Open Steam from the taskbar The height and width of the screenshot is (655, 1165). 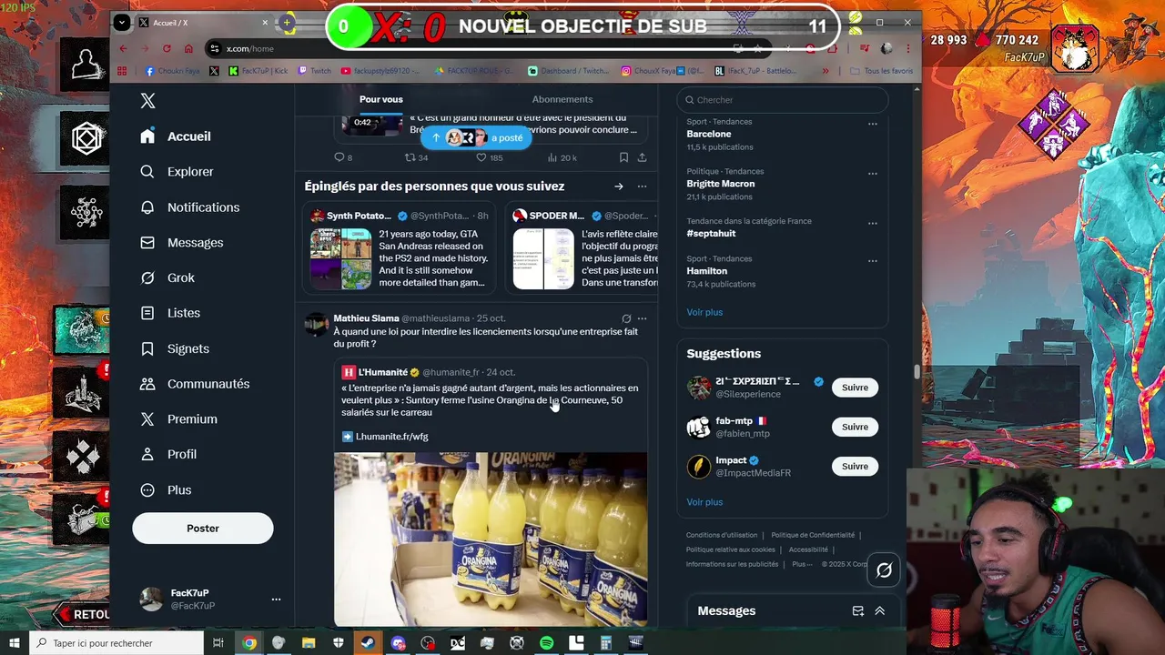pyautogui.click(x=368, y=643)
